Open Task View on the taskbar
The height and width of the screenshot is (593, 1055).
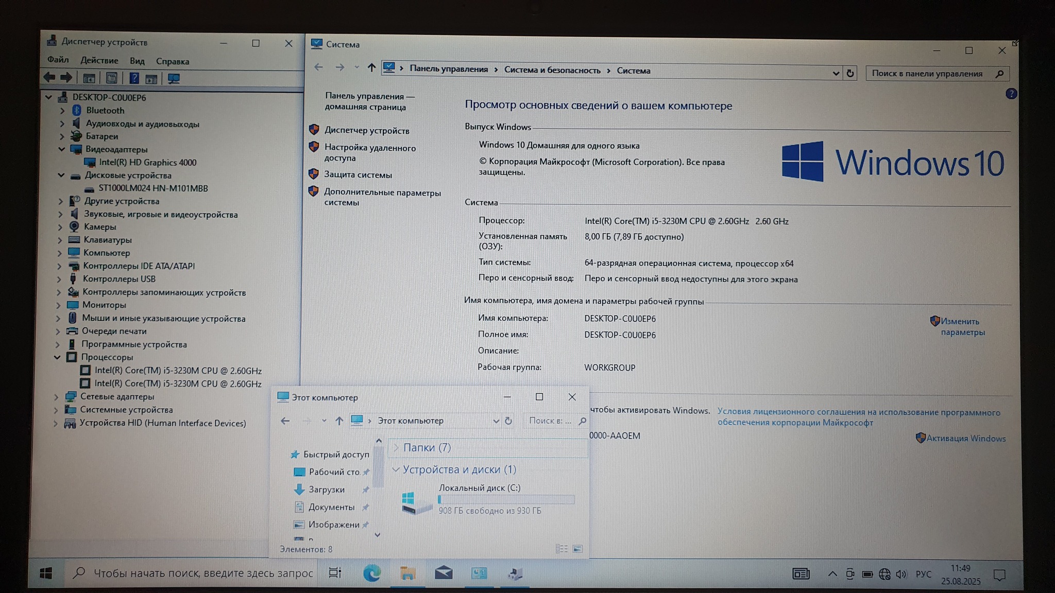(x=335, y=573)
